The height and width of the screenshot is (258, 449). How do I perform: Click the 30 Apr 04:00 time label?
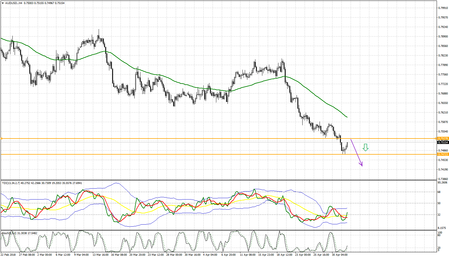pos(340,255)
